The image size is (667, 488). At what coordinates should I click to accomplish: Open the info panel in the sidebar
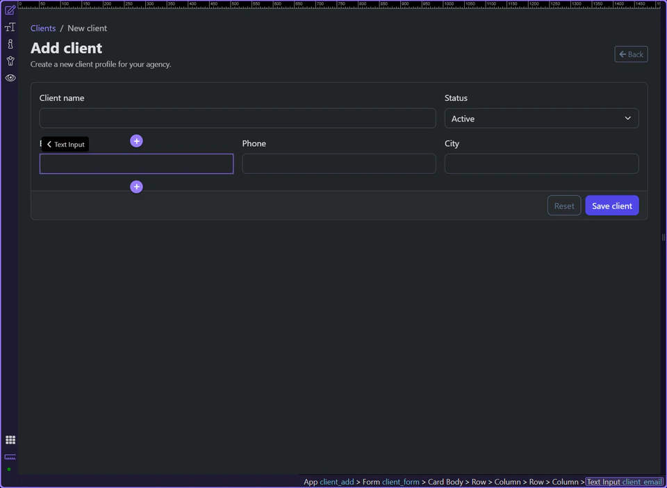click(10, 43)
